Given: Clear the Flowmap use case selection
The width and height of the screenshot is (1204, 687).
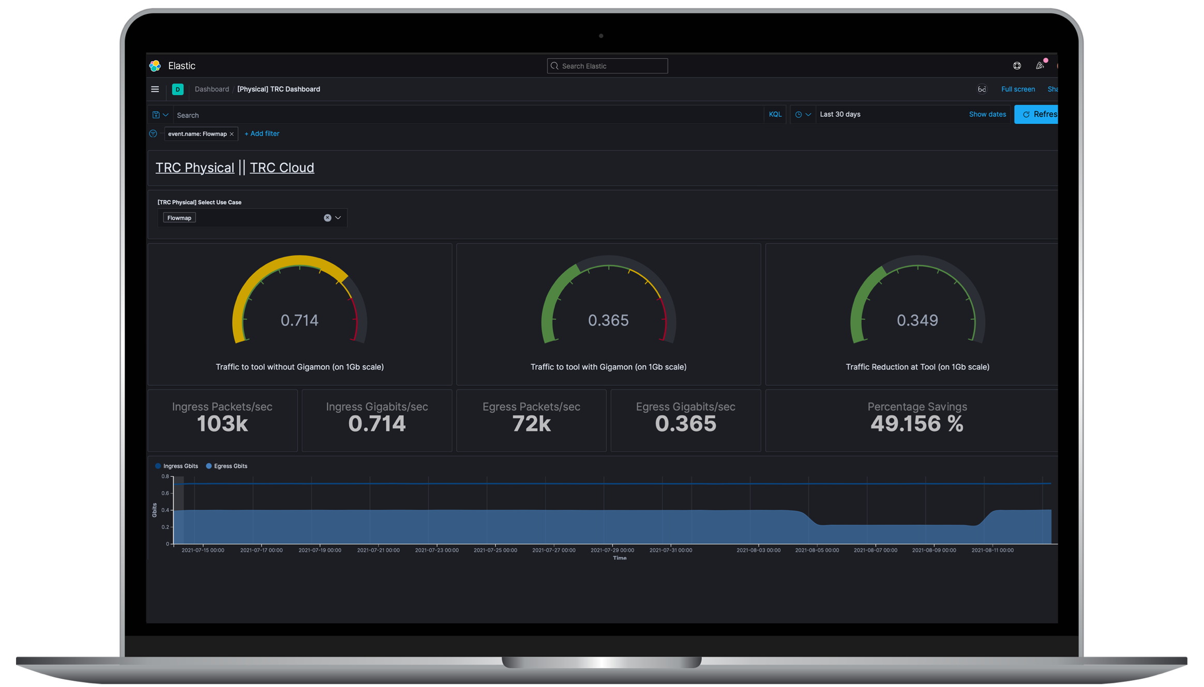Looking at the screenshot, I should (327, 218).
